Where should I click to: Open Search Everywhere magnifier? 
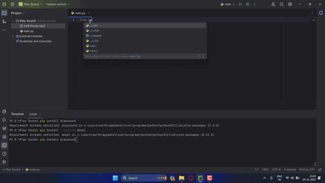pyautogui.click(x=281, y=4)
